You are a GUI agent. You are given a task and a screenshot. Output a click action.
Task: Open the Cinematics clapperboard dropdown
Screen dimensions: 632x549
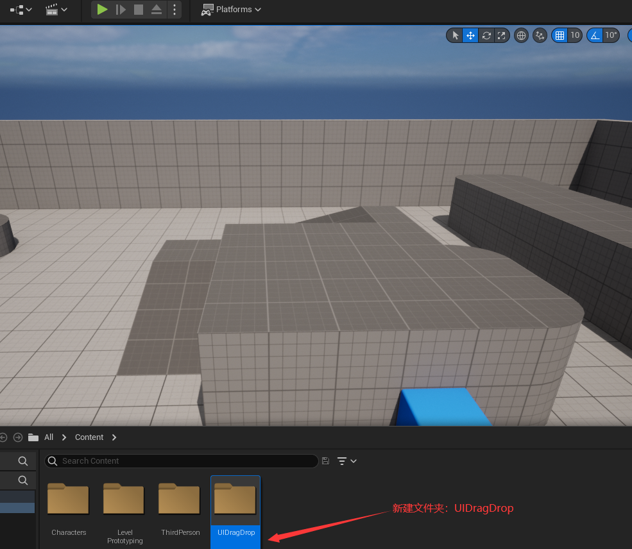click(x=56, y=10)
